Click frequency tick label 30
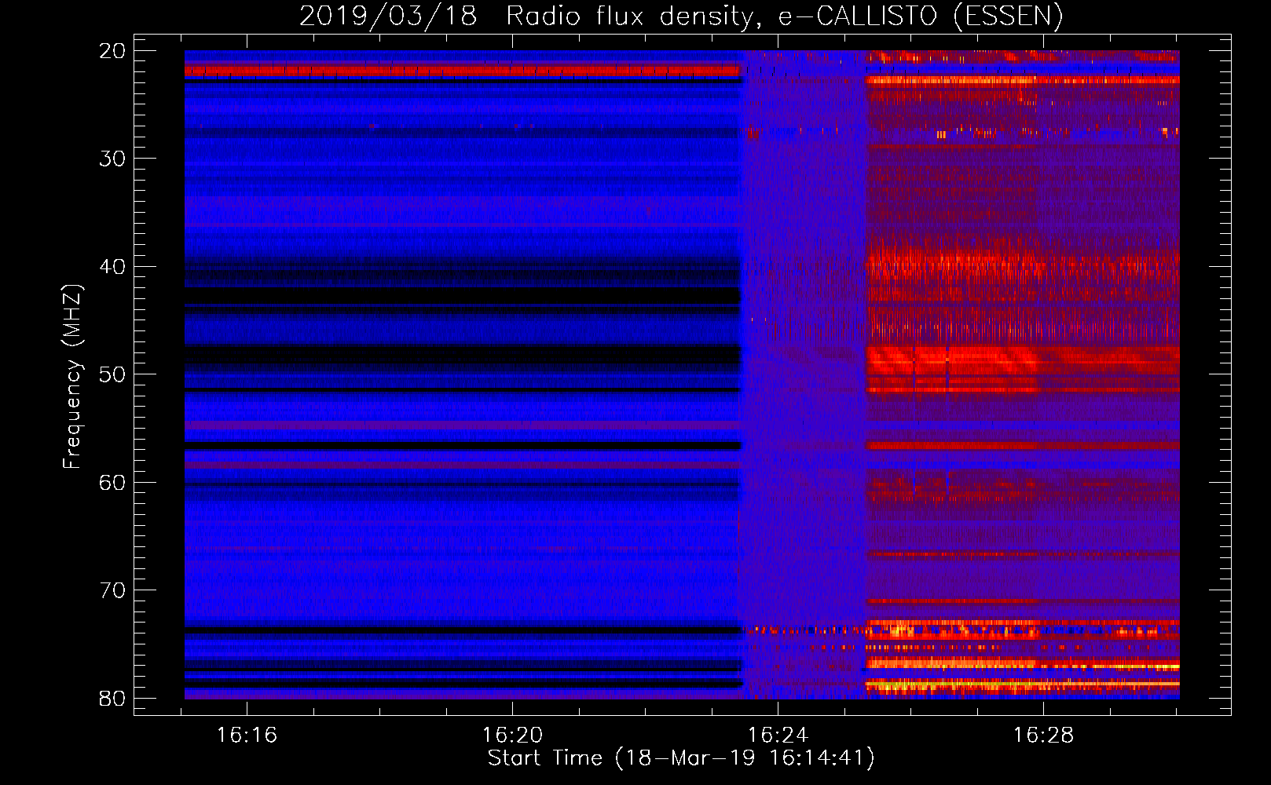Screen dimensions: 1271x785 (x=113, y=159)
